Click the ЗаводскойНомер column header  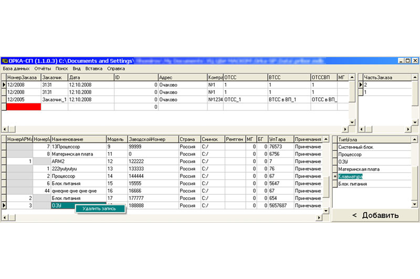point(153,139)
